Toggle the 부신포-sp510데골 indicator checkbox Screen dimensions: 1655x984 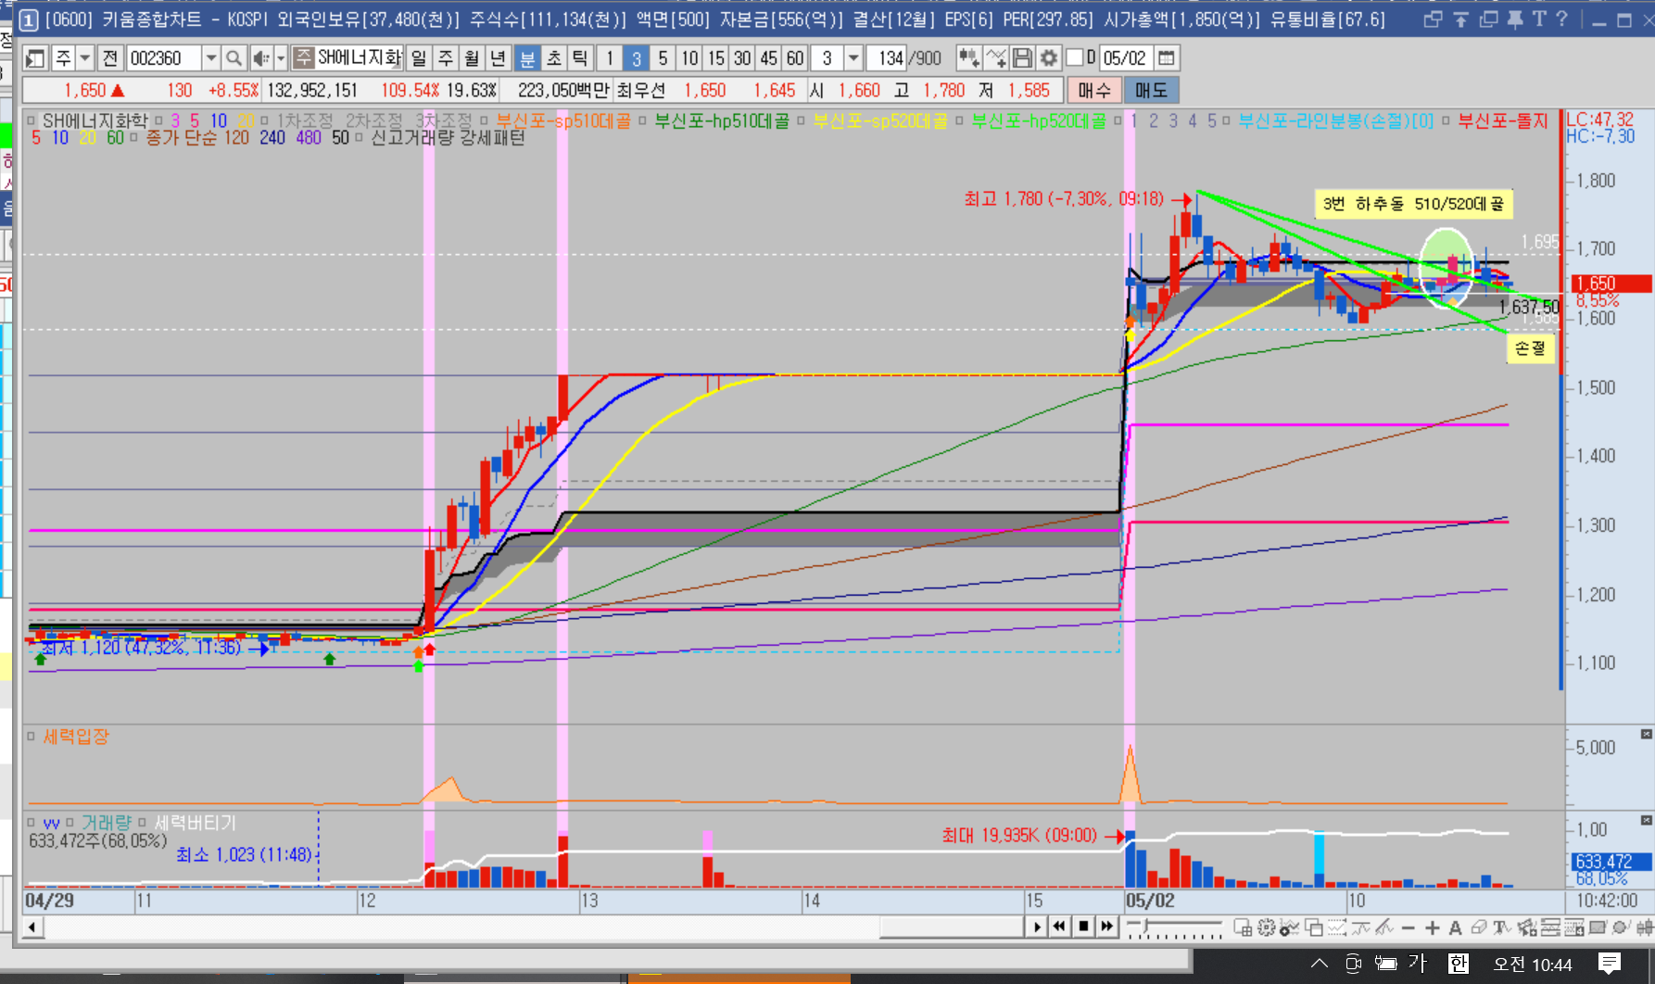click(x=484, y=120)
